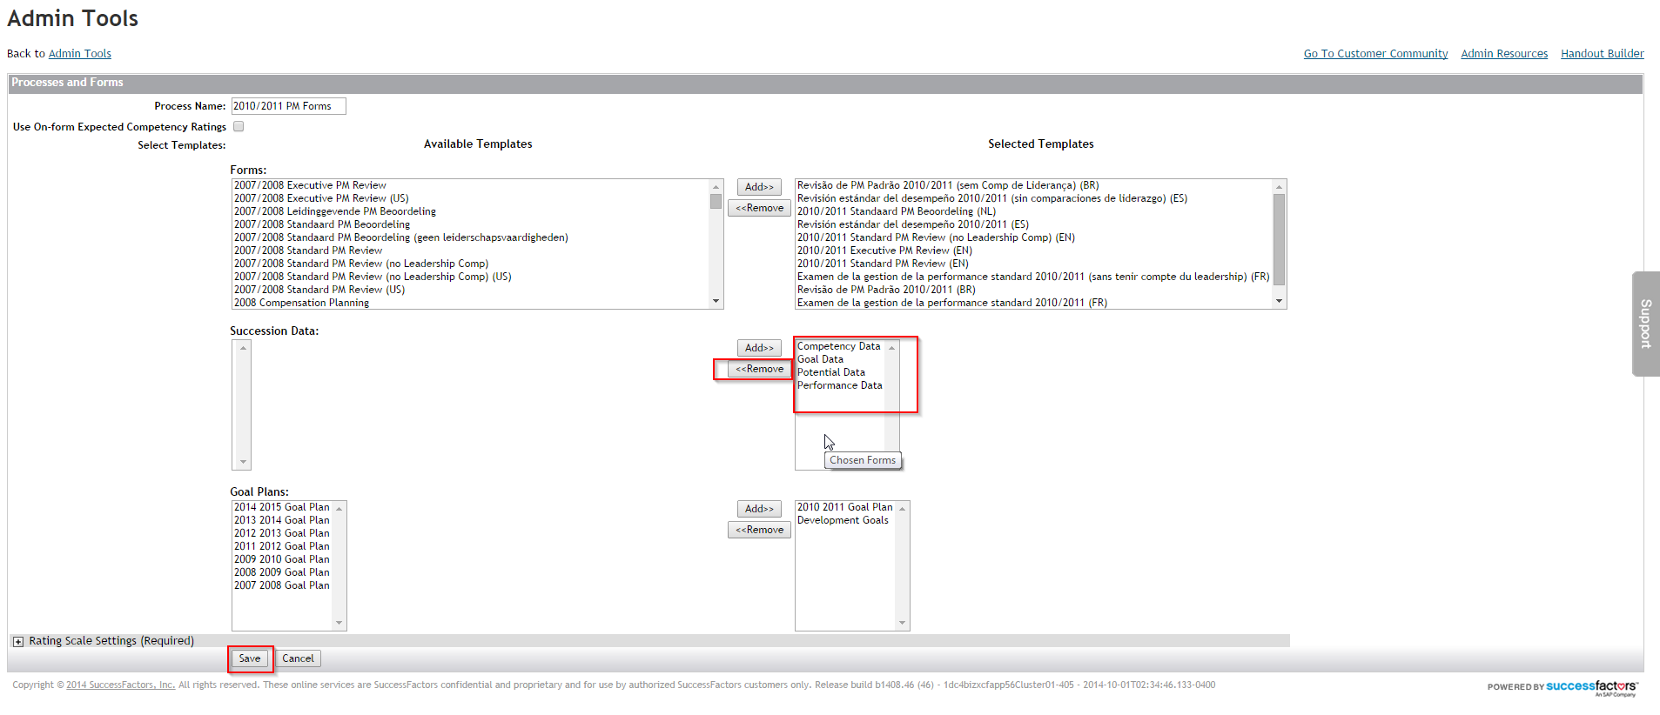Open the Admin Resources link
Screen dimensions: 1660x715
[1504, 54]
